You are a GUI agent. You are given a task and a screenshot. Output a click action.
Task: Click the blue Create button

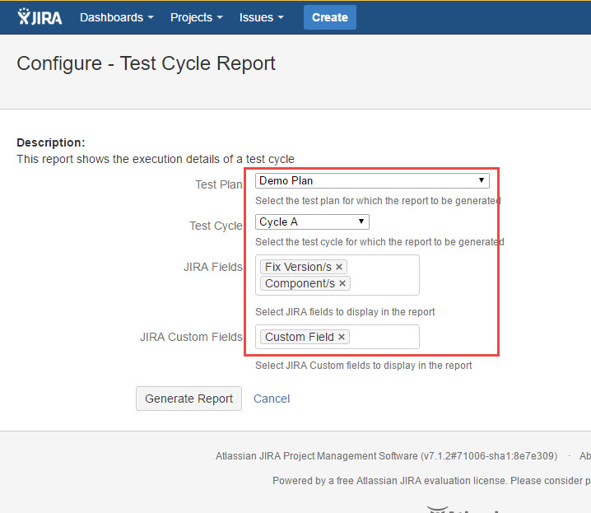329,17
